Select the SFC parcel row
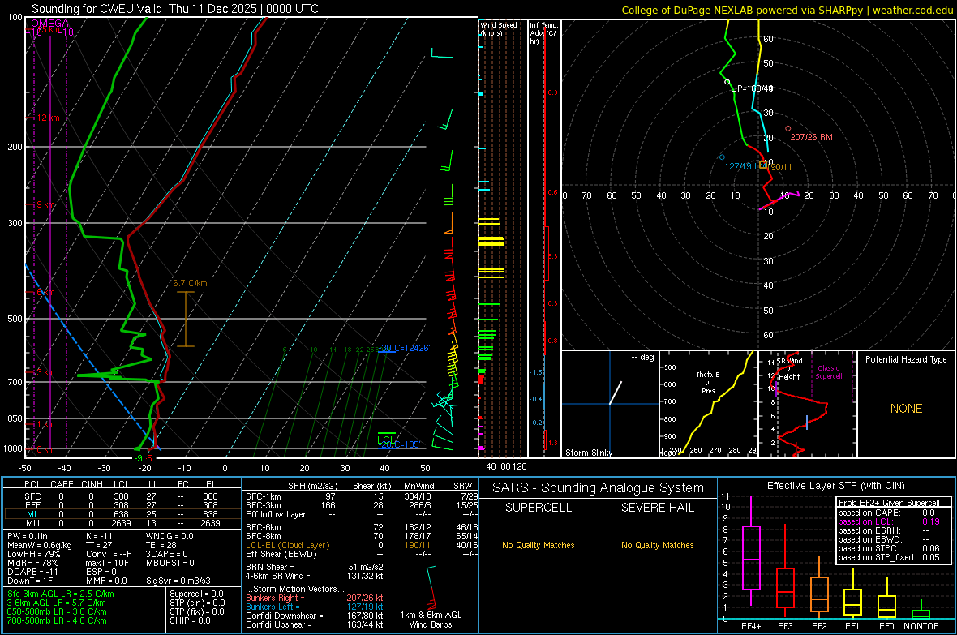Viewport: 957px width, 635px height. [122, 496]
